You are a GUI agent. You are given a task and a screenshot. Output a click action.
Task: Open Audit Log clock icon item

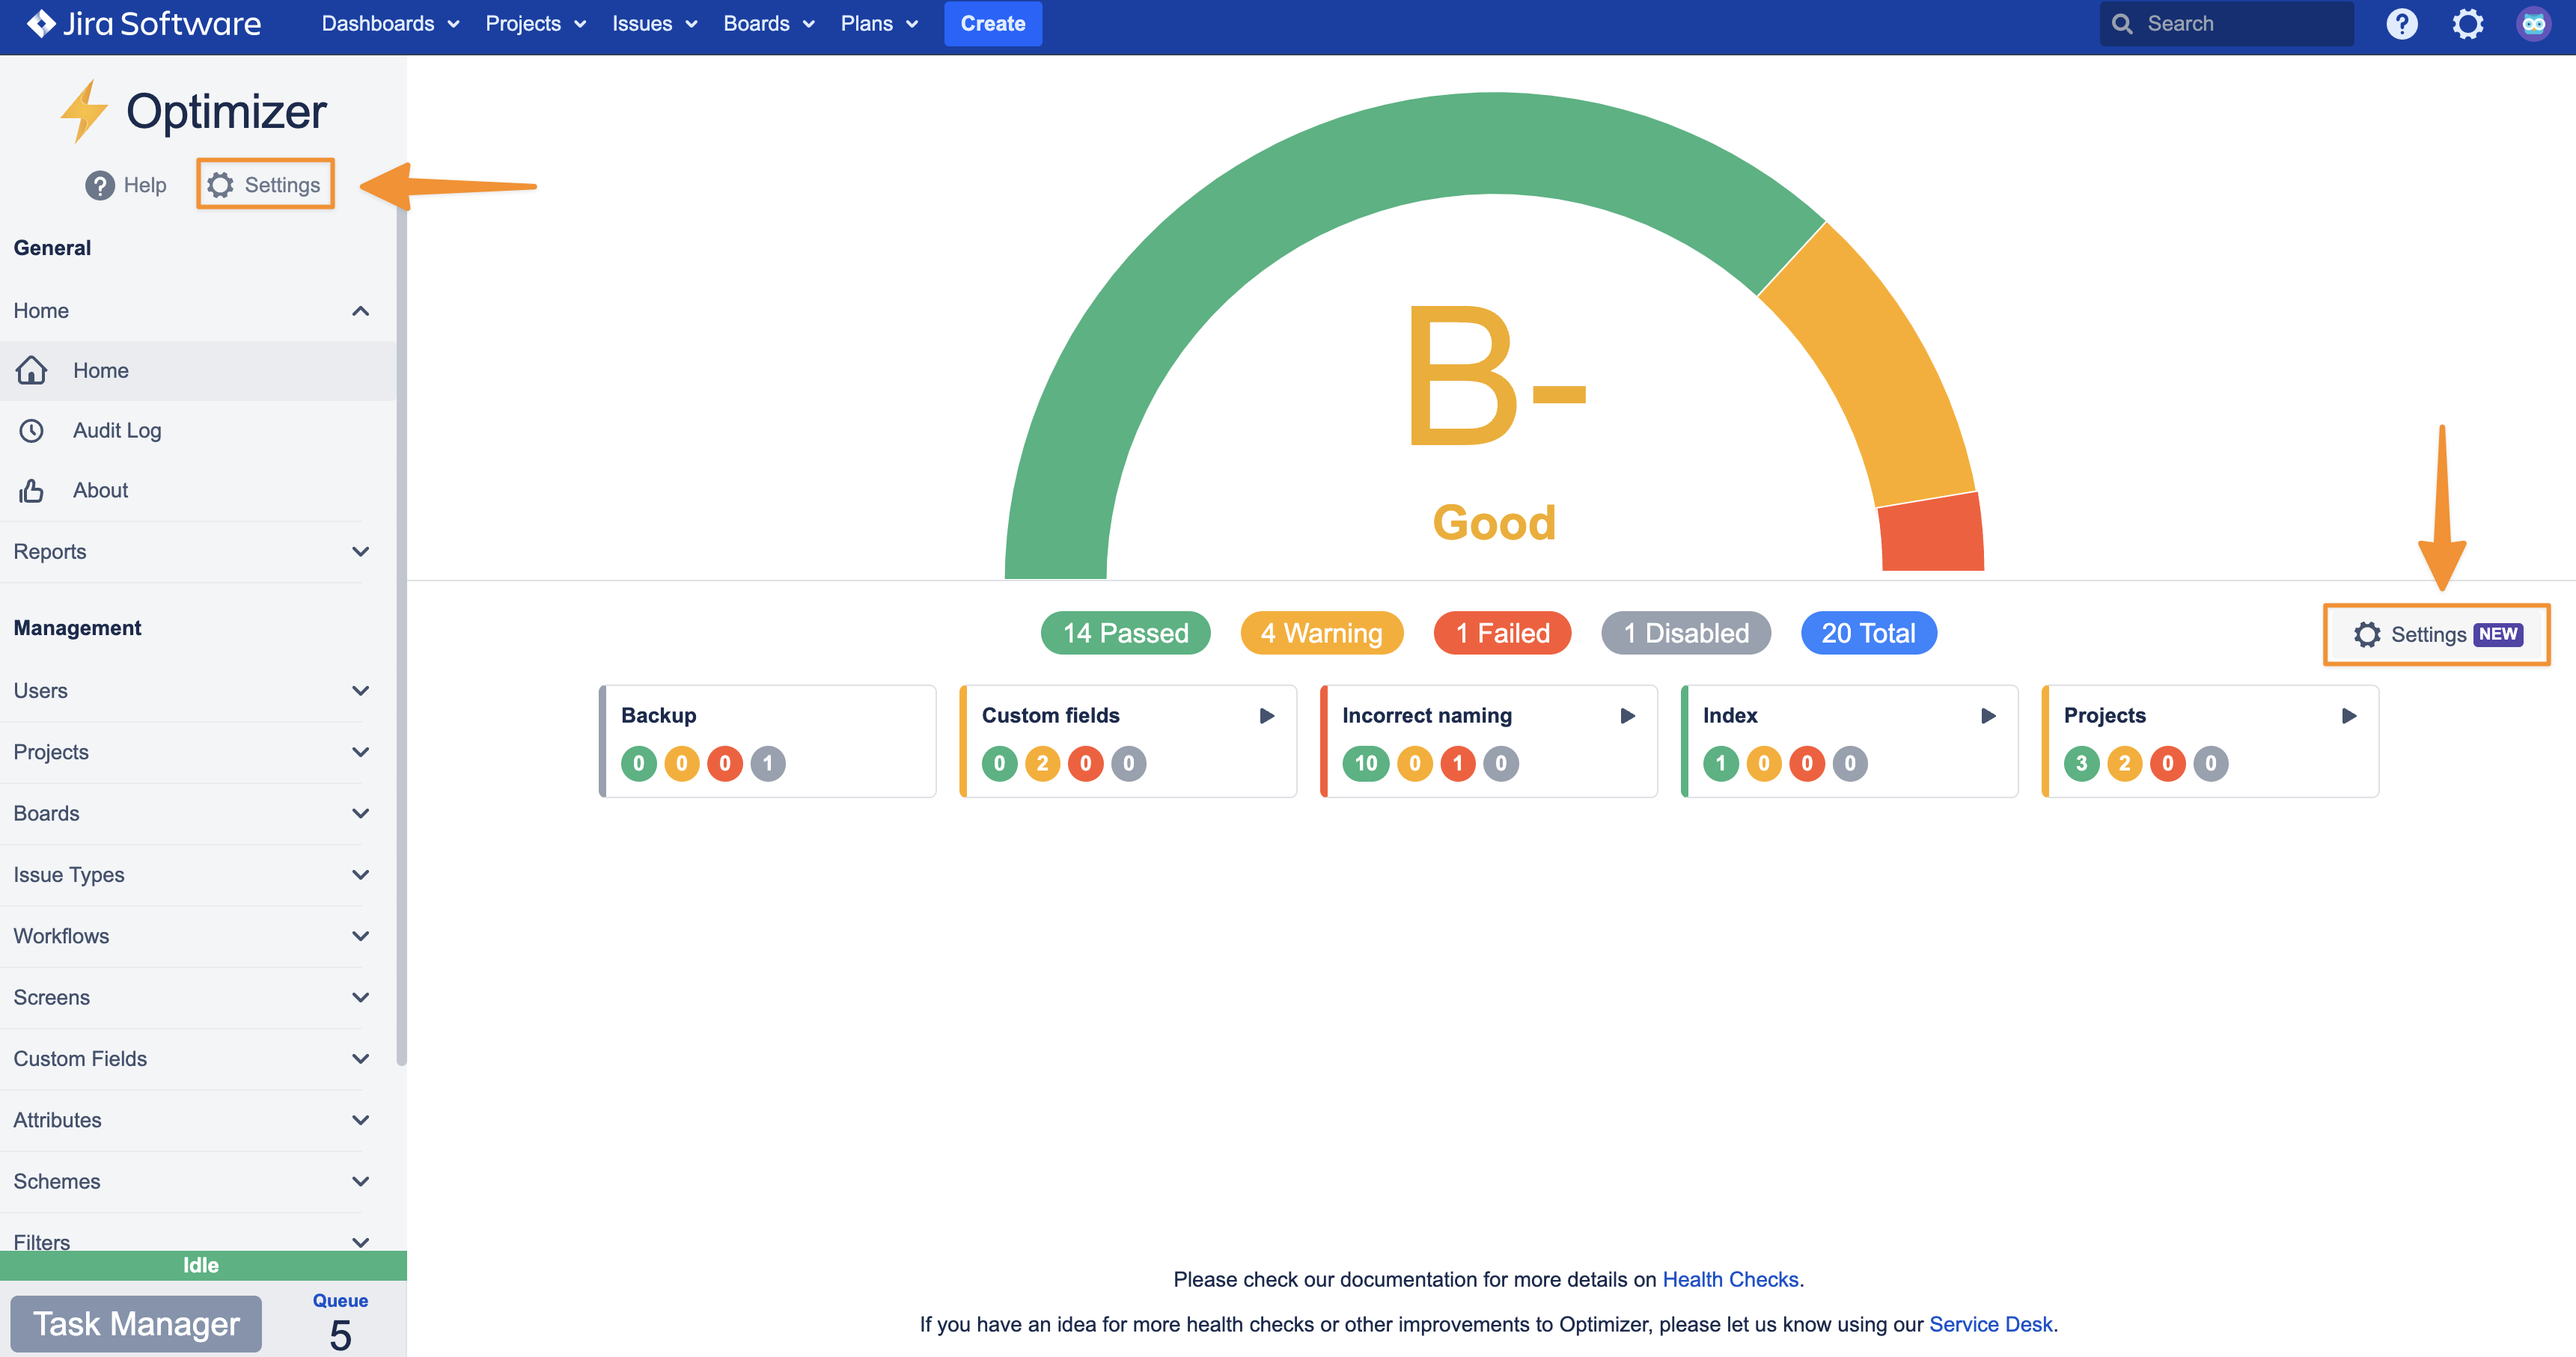(32, 431)
